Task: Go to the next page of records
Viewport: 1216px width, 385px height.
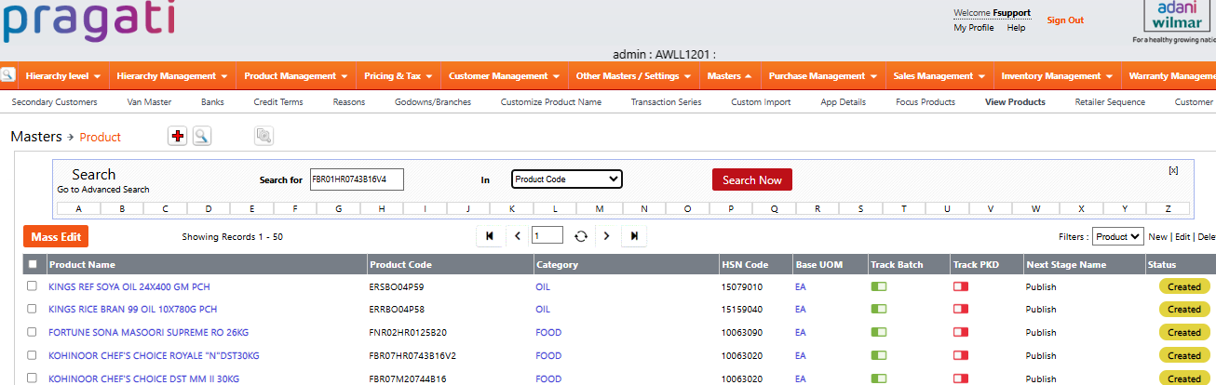Action: tap(606, 236)
